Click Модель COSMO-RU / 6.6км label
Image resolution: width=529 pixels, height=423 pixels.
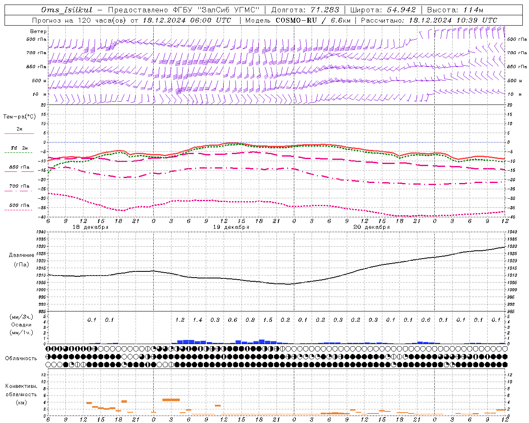pos(298,20)
